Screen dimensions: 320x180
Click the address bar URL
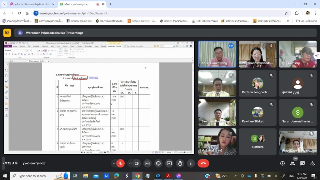[x=73, y=13]
